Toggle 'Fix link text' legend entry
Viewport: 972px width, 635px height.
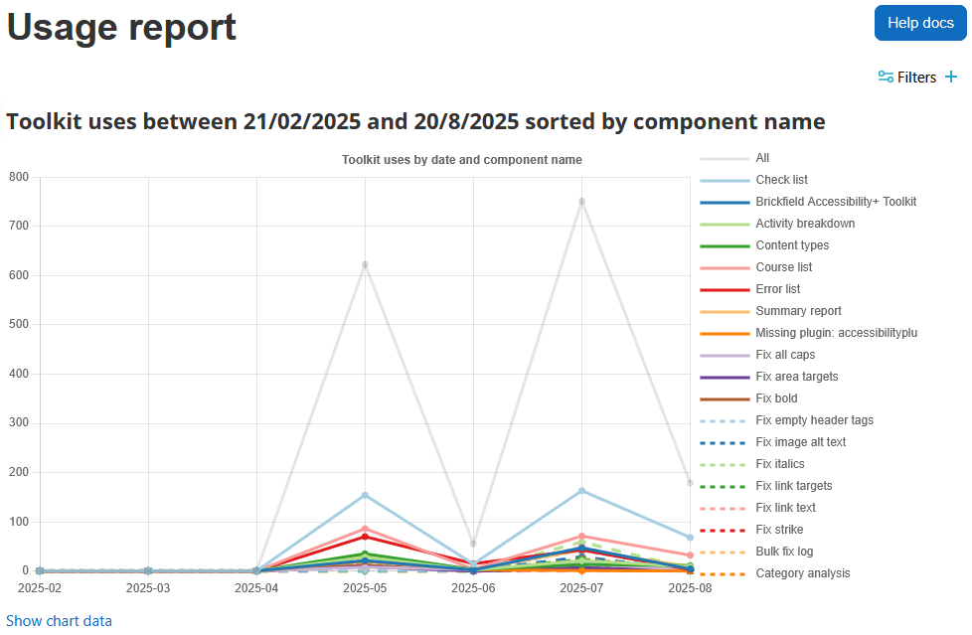coord(757,508)
